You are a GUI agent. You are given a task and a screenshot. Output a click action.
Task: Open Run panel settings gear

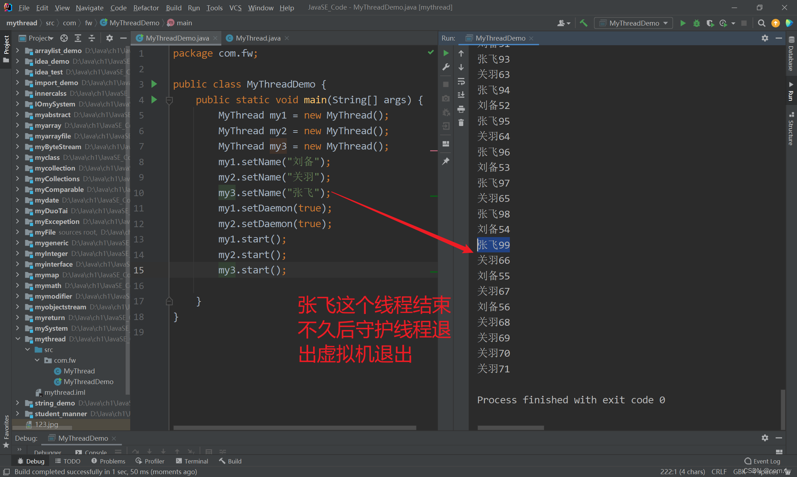765,38
